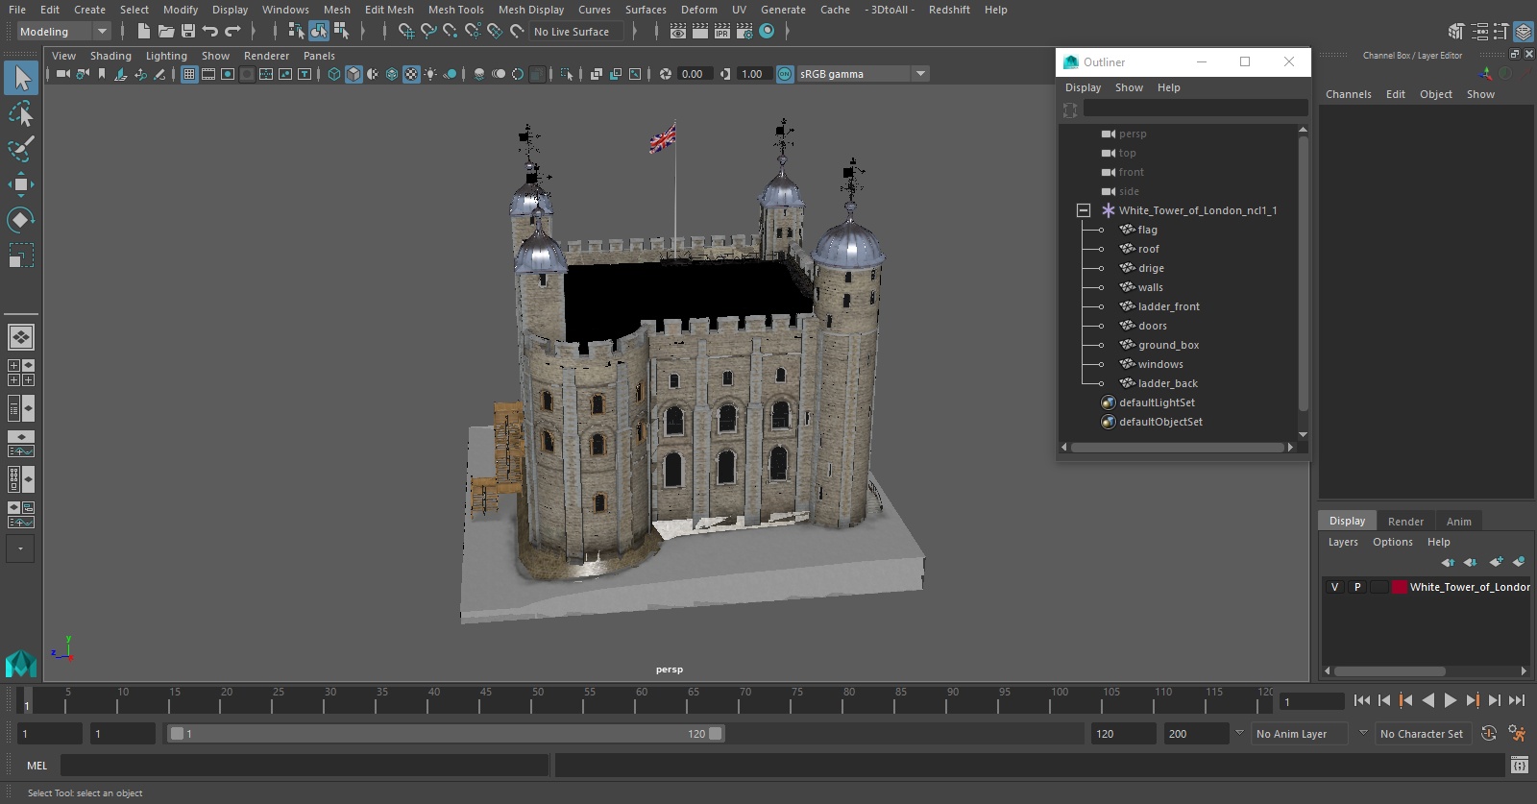Select the windows node in Outliner
Viewport: 1537px width, 804px height.
pyautogui.click(x=1160, y=364)
